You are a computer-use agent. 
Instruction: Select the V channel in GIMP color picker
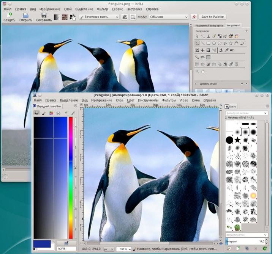[x=75, y=167]
